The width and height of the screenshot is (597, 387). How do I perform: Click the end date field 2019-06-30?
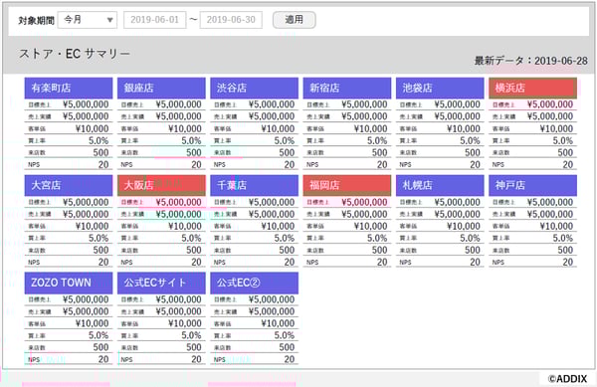point(231,20)
